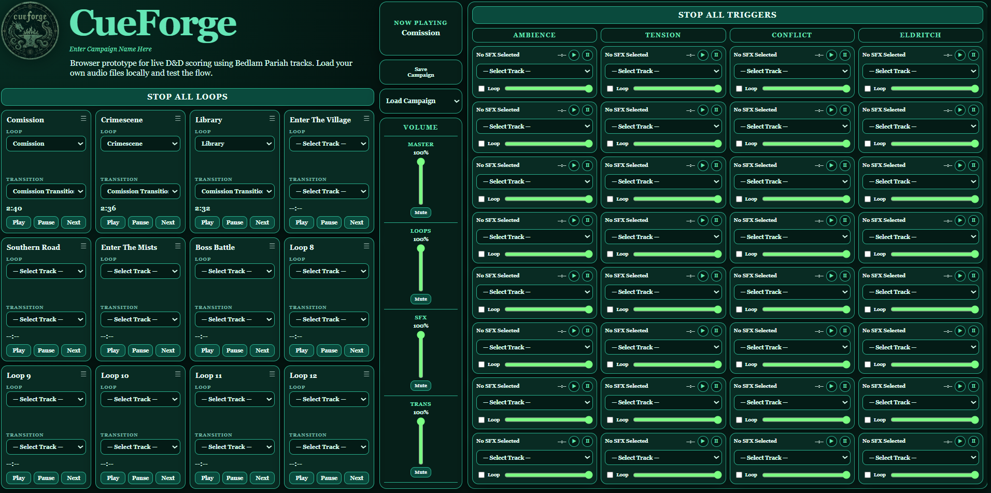This screenshot has height=493, width=991.
Task: Select the ELDRITCH category header
Action: click(x=921, y=35)
